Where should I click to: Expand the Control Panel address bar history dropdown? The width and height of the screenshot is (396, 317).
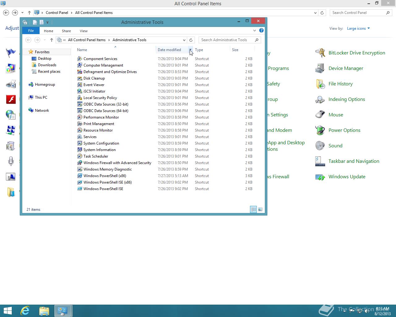315,13
